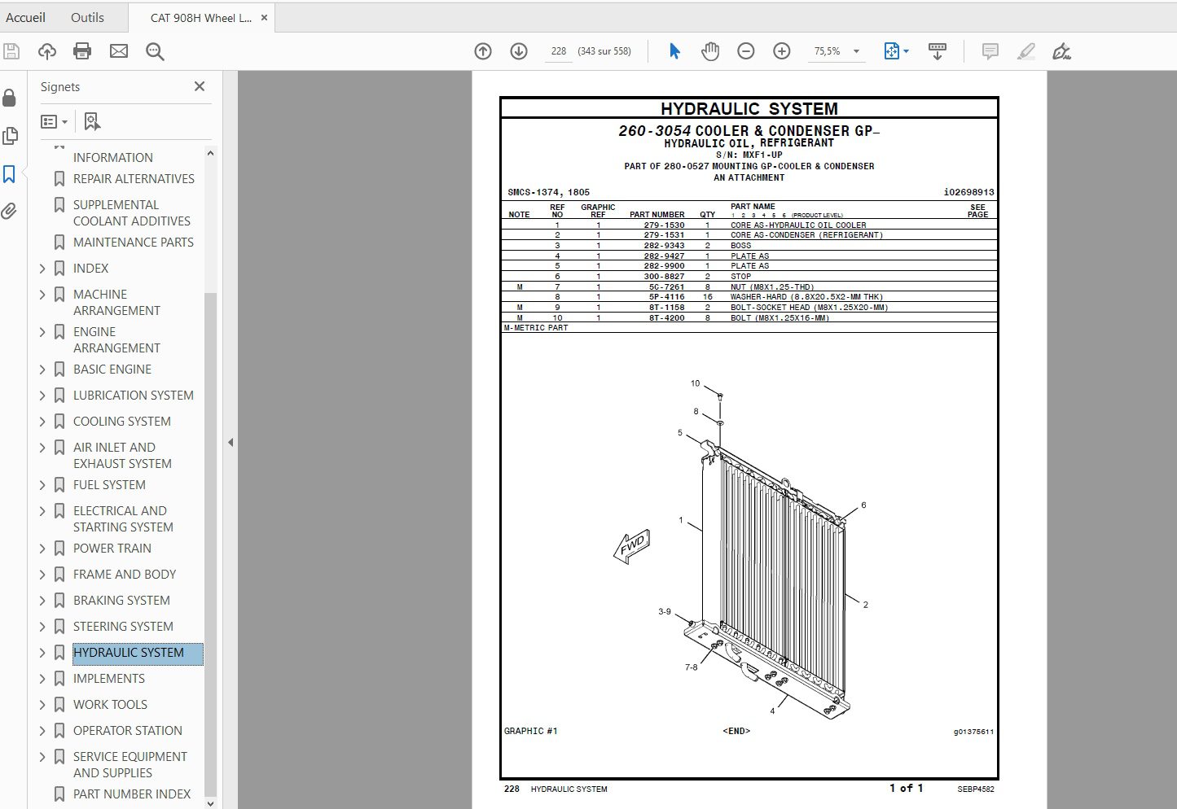The width and height of the screenshot is (1177, 809).
Task: Go to BRAKING SYSTEM bookmark
Action: (x=121, y=601)
